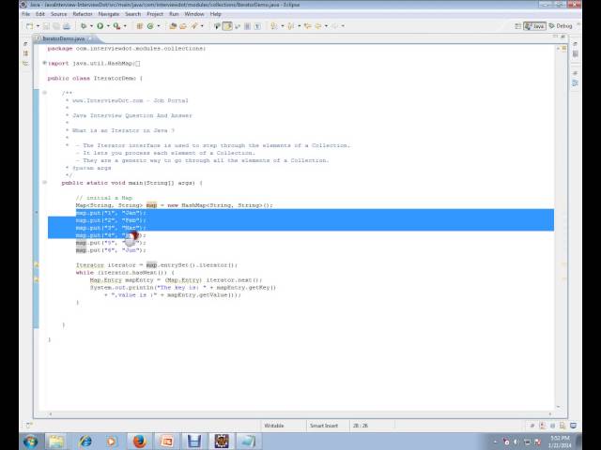Click the minimized Outline view icon

(576, 82)
